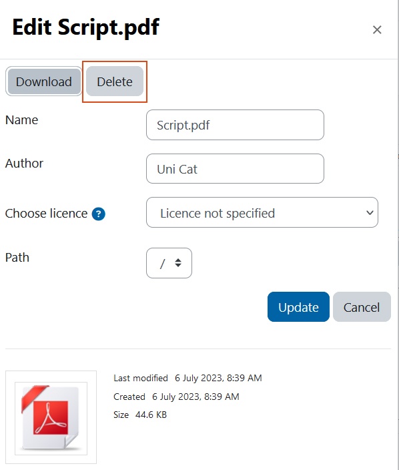Click the Choose licence label

[47, 214]
